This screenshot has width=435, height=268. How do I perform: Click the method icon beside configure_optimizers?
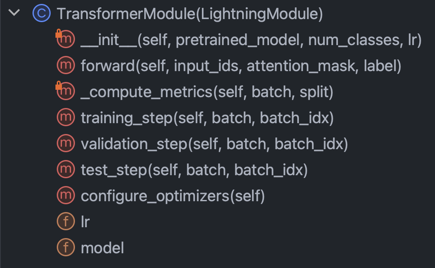[x=65, y=196]
